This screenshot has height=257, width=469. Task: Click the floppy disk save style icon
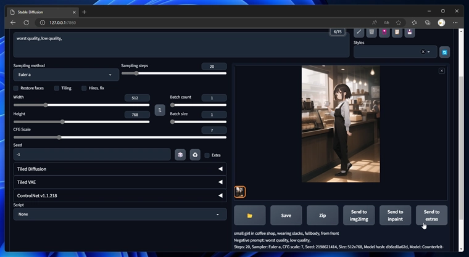410,32
